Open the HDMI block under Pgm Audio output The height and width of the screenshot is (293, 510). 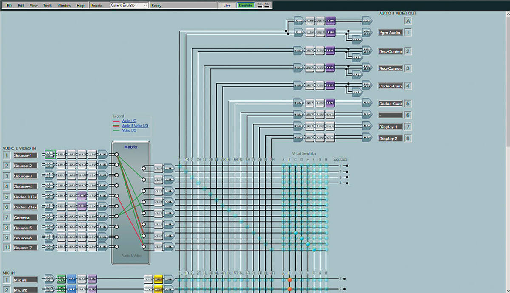[x=357, y=39]
